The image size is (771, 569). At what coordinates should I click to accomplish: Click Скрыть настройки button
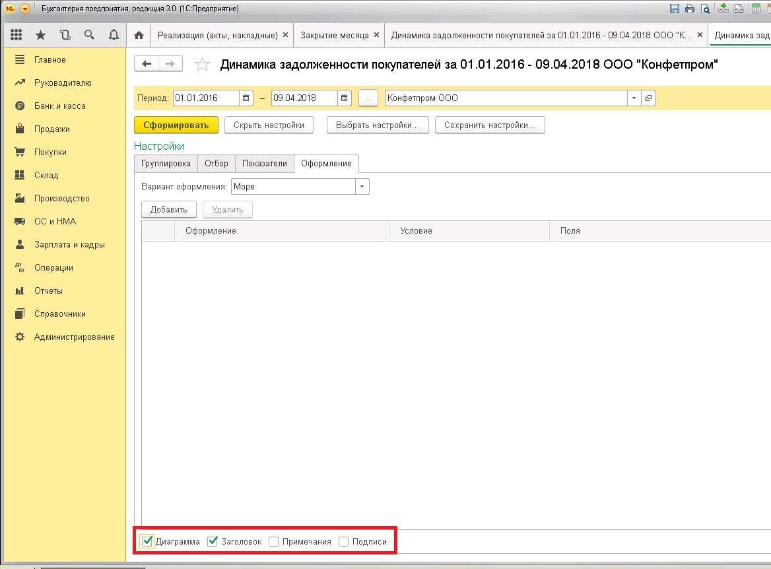pyautogui.click(x=269, y=125)
